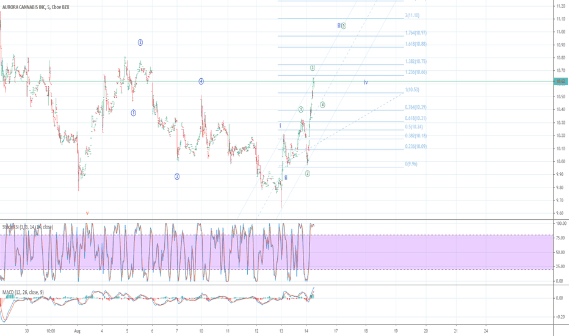Select the blue circled 3 wave marker
The image size is (569, 336).
[177, 177]
